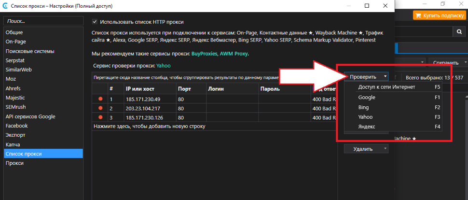Open the BuyProxies link
This screenshot has width=468, height=200.
click(x=204, y=54)
